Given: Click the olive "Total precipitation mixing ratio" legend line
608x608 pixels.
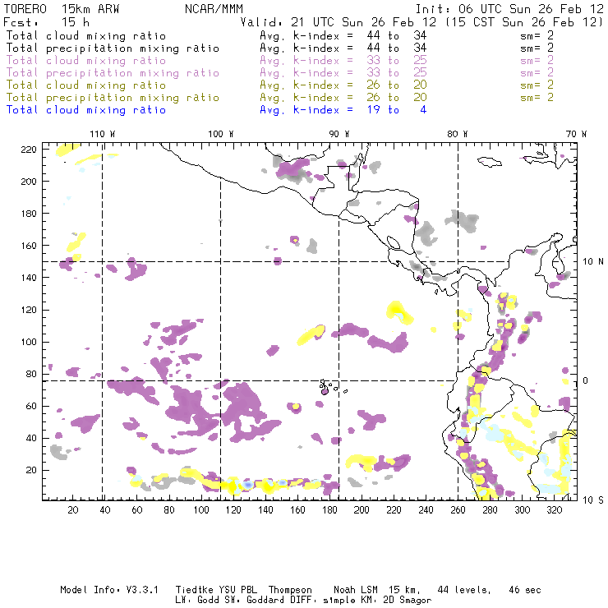Looking at the screenshot, I should click(113, 97).
